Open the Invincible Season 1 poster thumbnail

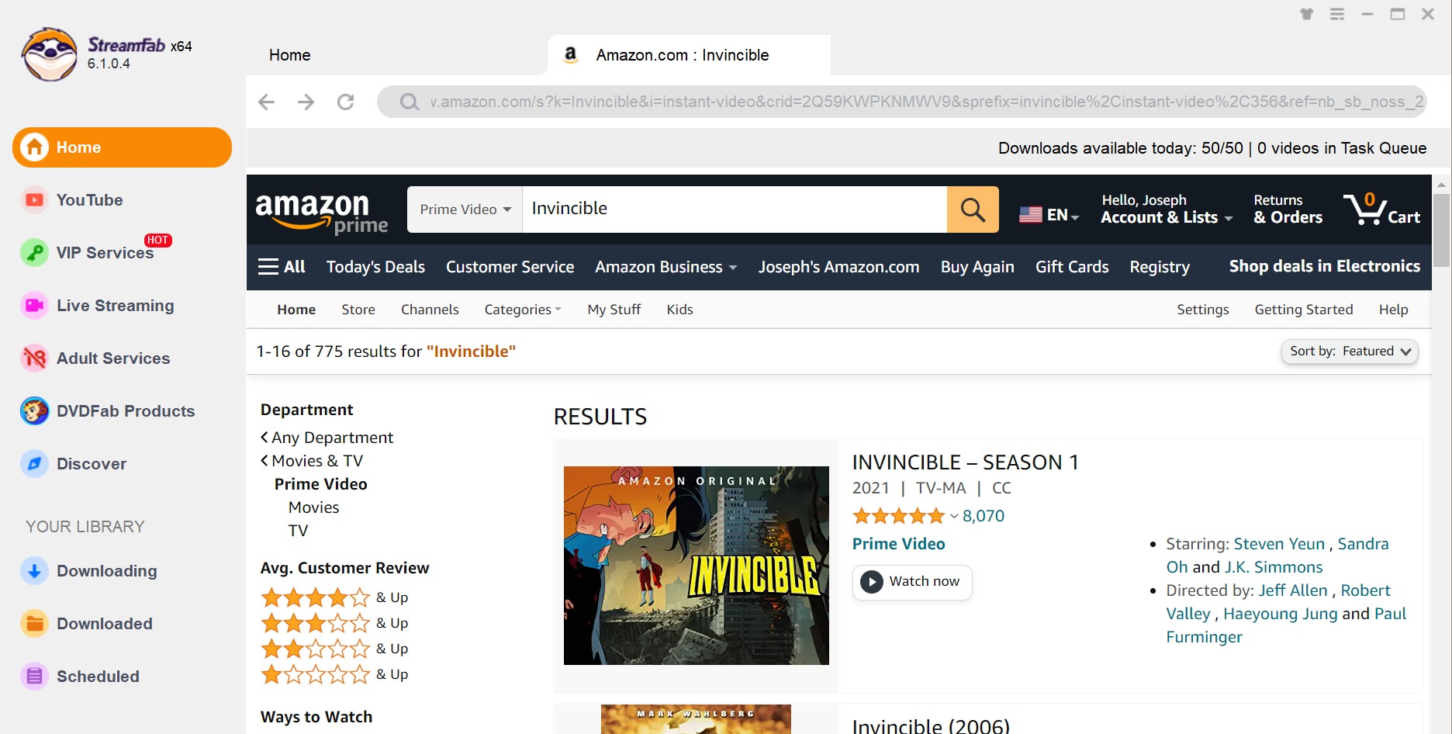[697, 566]
